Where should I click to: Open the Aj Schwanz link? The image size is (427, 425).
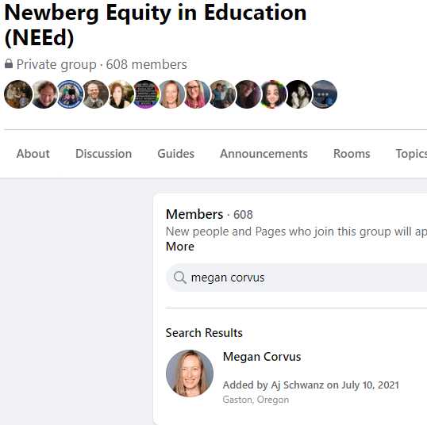tap(297, 385)
